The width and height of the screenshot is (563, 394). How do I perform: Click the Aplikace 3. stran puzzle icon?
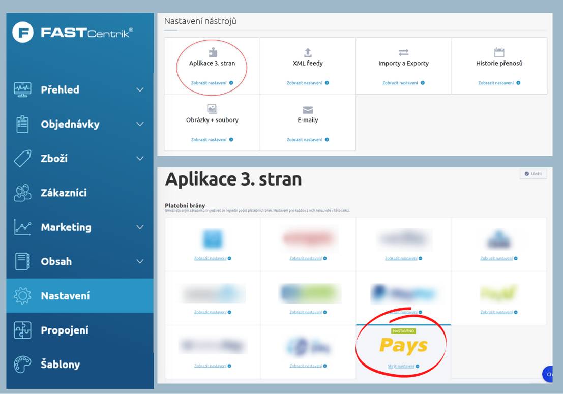point(213,52)
